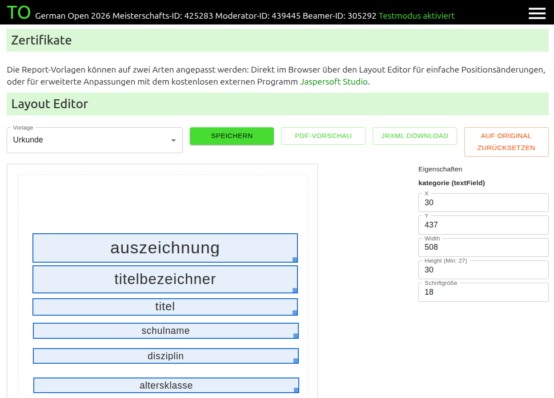Expand the Vorlage selector showing Urkunde

[94, 140]
